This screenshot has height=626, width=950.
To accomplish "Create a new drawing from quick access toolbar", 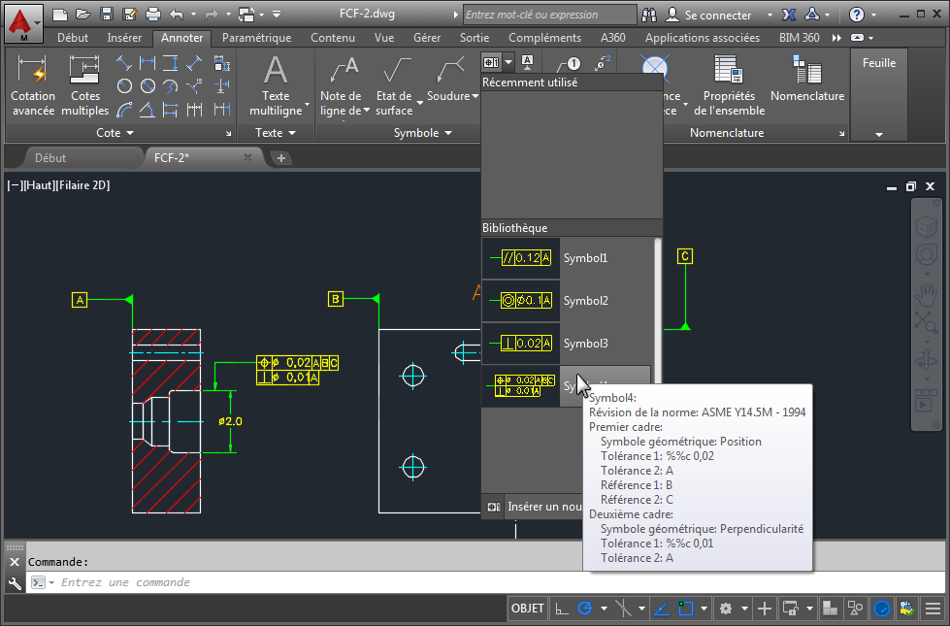I will (60, 14).
